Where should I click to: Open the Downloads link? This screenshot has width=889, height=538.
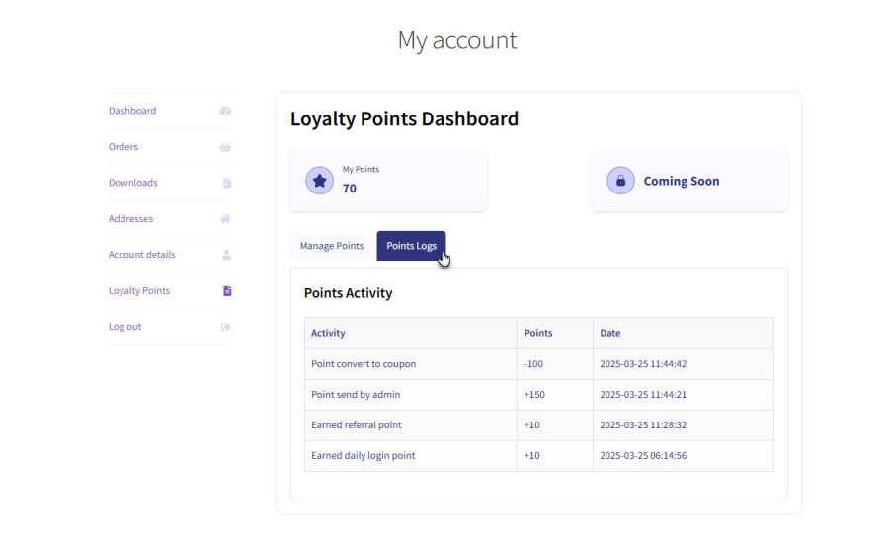(x=132, y=183)
